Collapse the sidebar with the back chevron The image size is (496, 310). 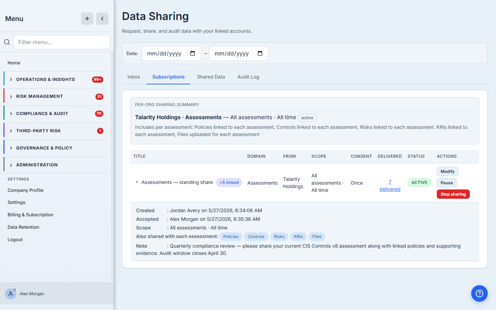102,19
